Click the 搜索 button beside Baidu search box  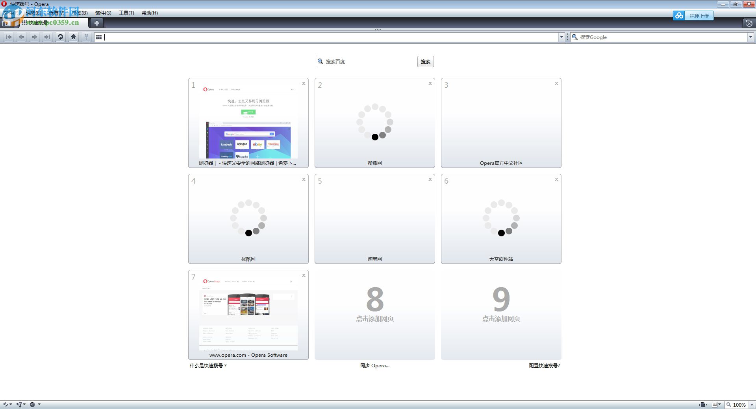click(x=425, y=61)
